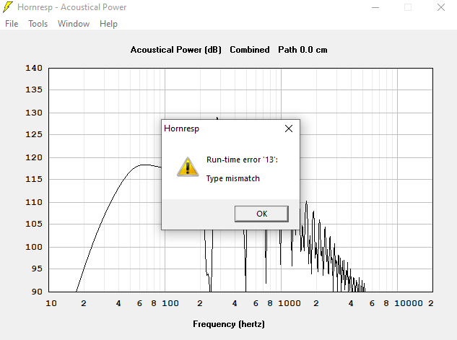The width and height of the screenshot is (457, 340).
Task: Click the 'Combined' label above the chart
Action: 250,50
